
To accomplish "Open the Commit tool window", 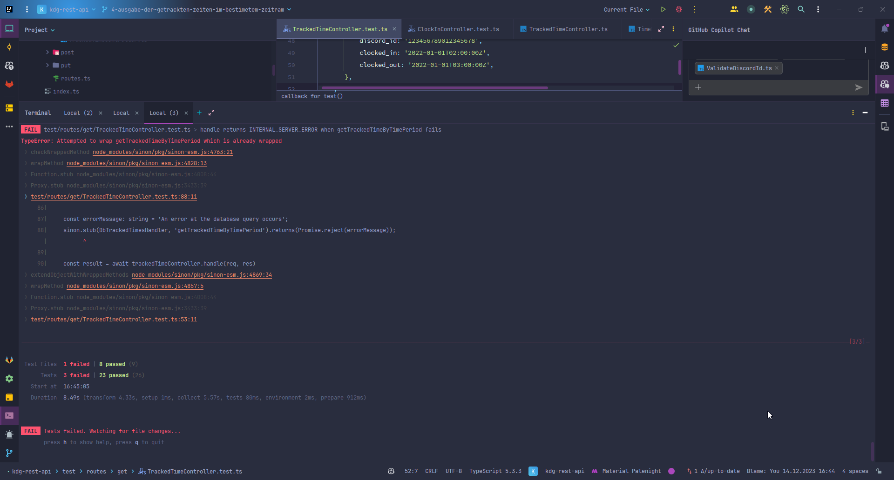I will click(9, 47).
